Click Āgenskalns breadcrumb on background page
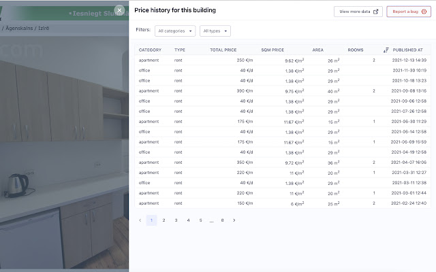The height and width of the screenshot is (272, 436). (x=19, y=29)
